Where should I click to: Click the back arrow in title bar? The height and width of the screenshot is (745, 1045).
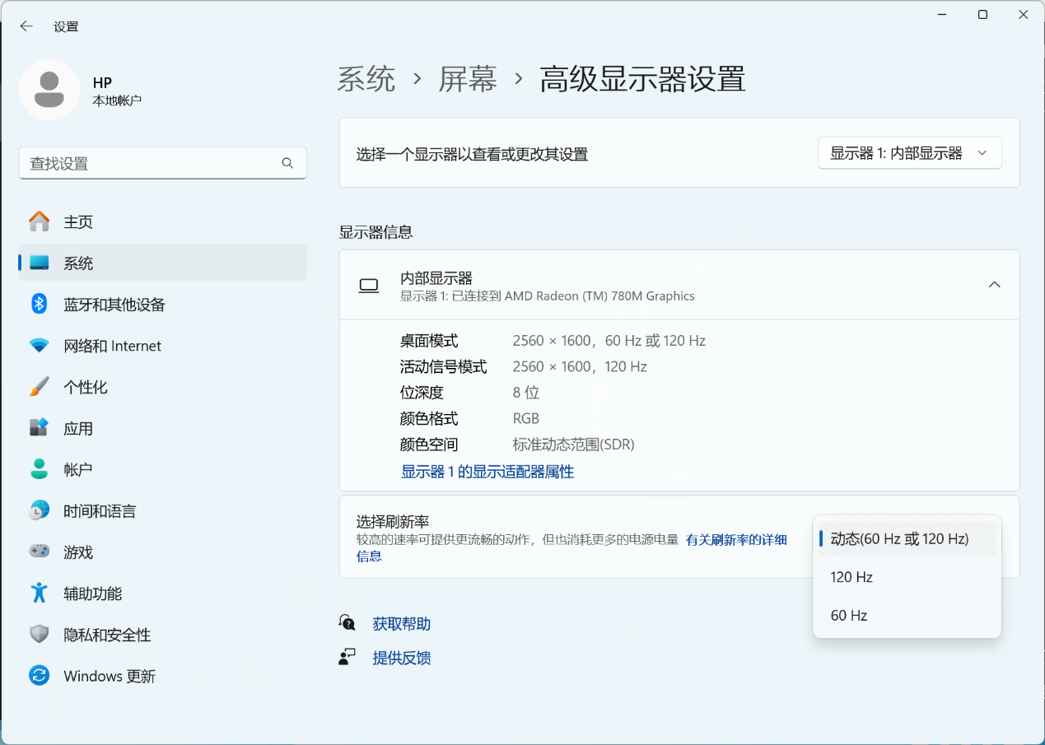[26, 26]
